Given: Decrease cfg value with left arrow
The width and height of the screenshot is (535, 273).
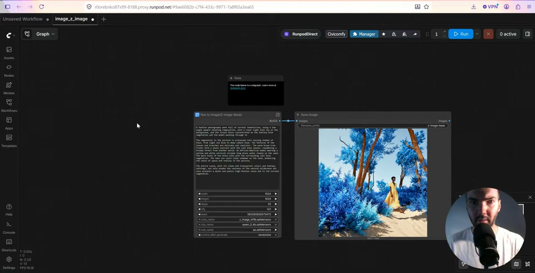Looking at the screenshot, I should (x=199, y=209).
